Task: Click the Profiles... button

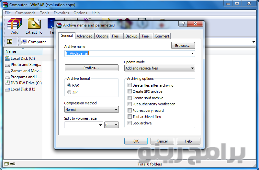Action: (x=92, y=68)
